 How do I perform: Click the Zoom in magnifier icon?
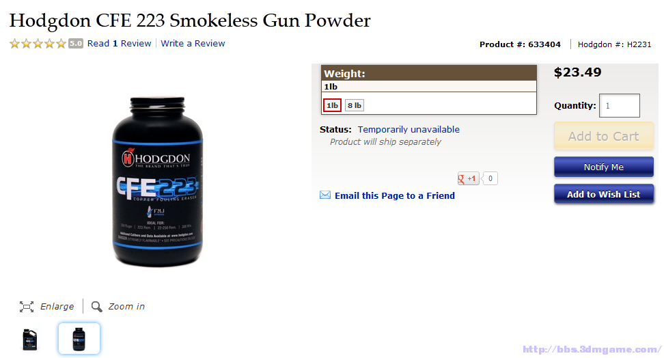click(96, 306)
